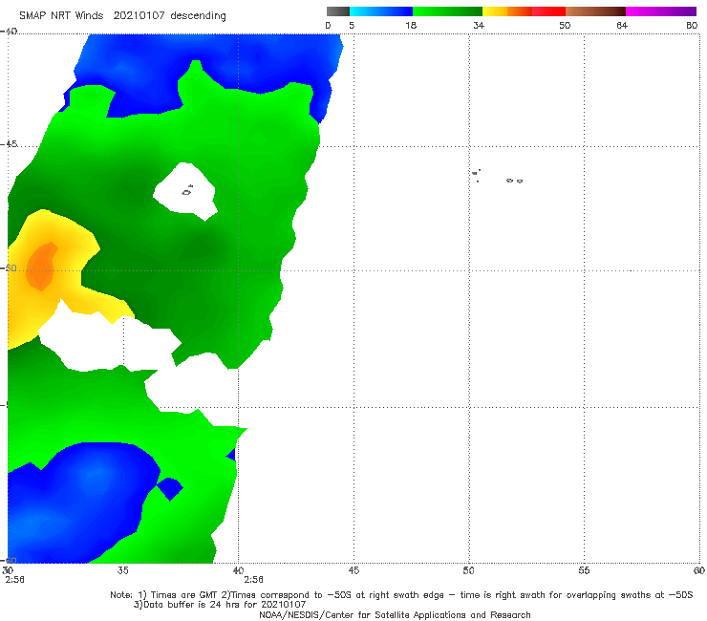Click the gray 0-5 segment of the color bar

337,11
